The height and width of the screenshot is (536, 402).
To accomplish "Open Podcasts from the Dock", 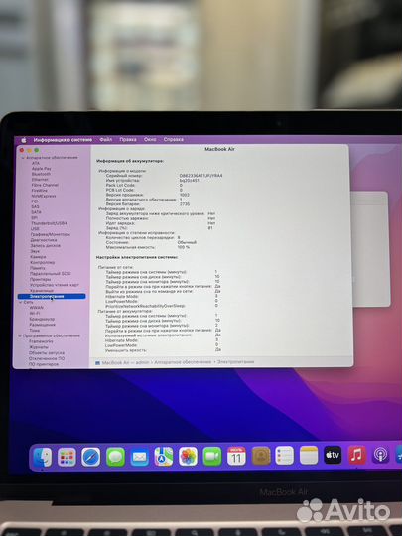I will tap(380, 455).
